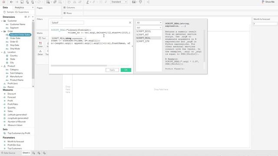The height and width of the screenshot is (156, 278).
Task: Switch to the Sheet 1 tab
Action: pos(26,153)
